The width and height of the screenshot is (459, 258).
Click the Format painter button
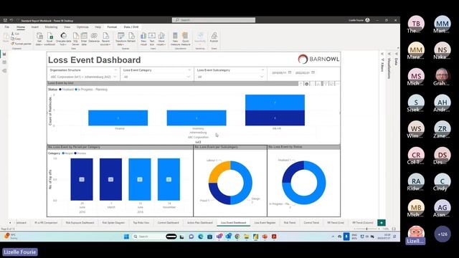click(x=21, y=44)
